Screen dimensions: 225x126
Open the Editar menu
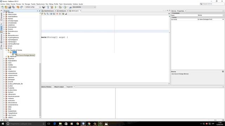[x=8, y=4]
